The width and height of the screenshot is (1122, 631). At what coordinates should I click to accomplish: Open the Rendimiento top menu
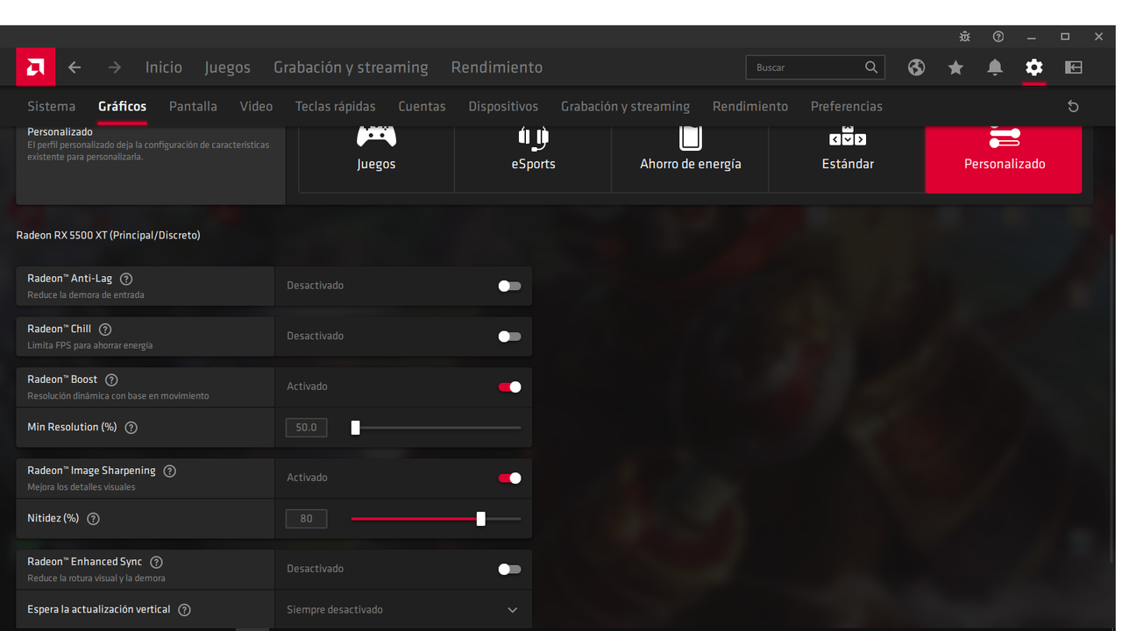(x=497, y=67)
